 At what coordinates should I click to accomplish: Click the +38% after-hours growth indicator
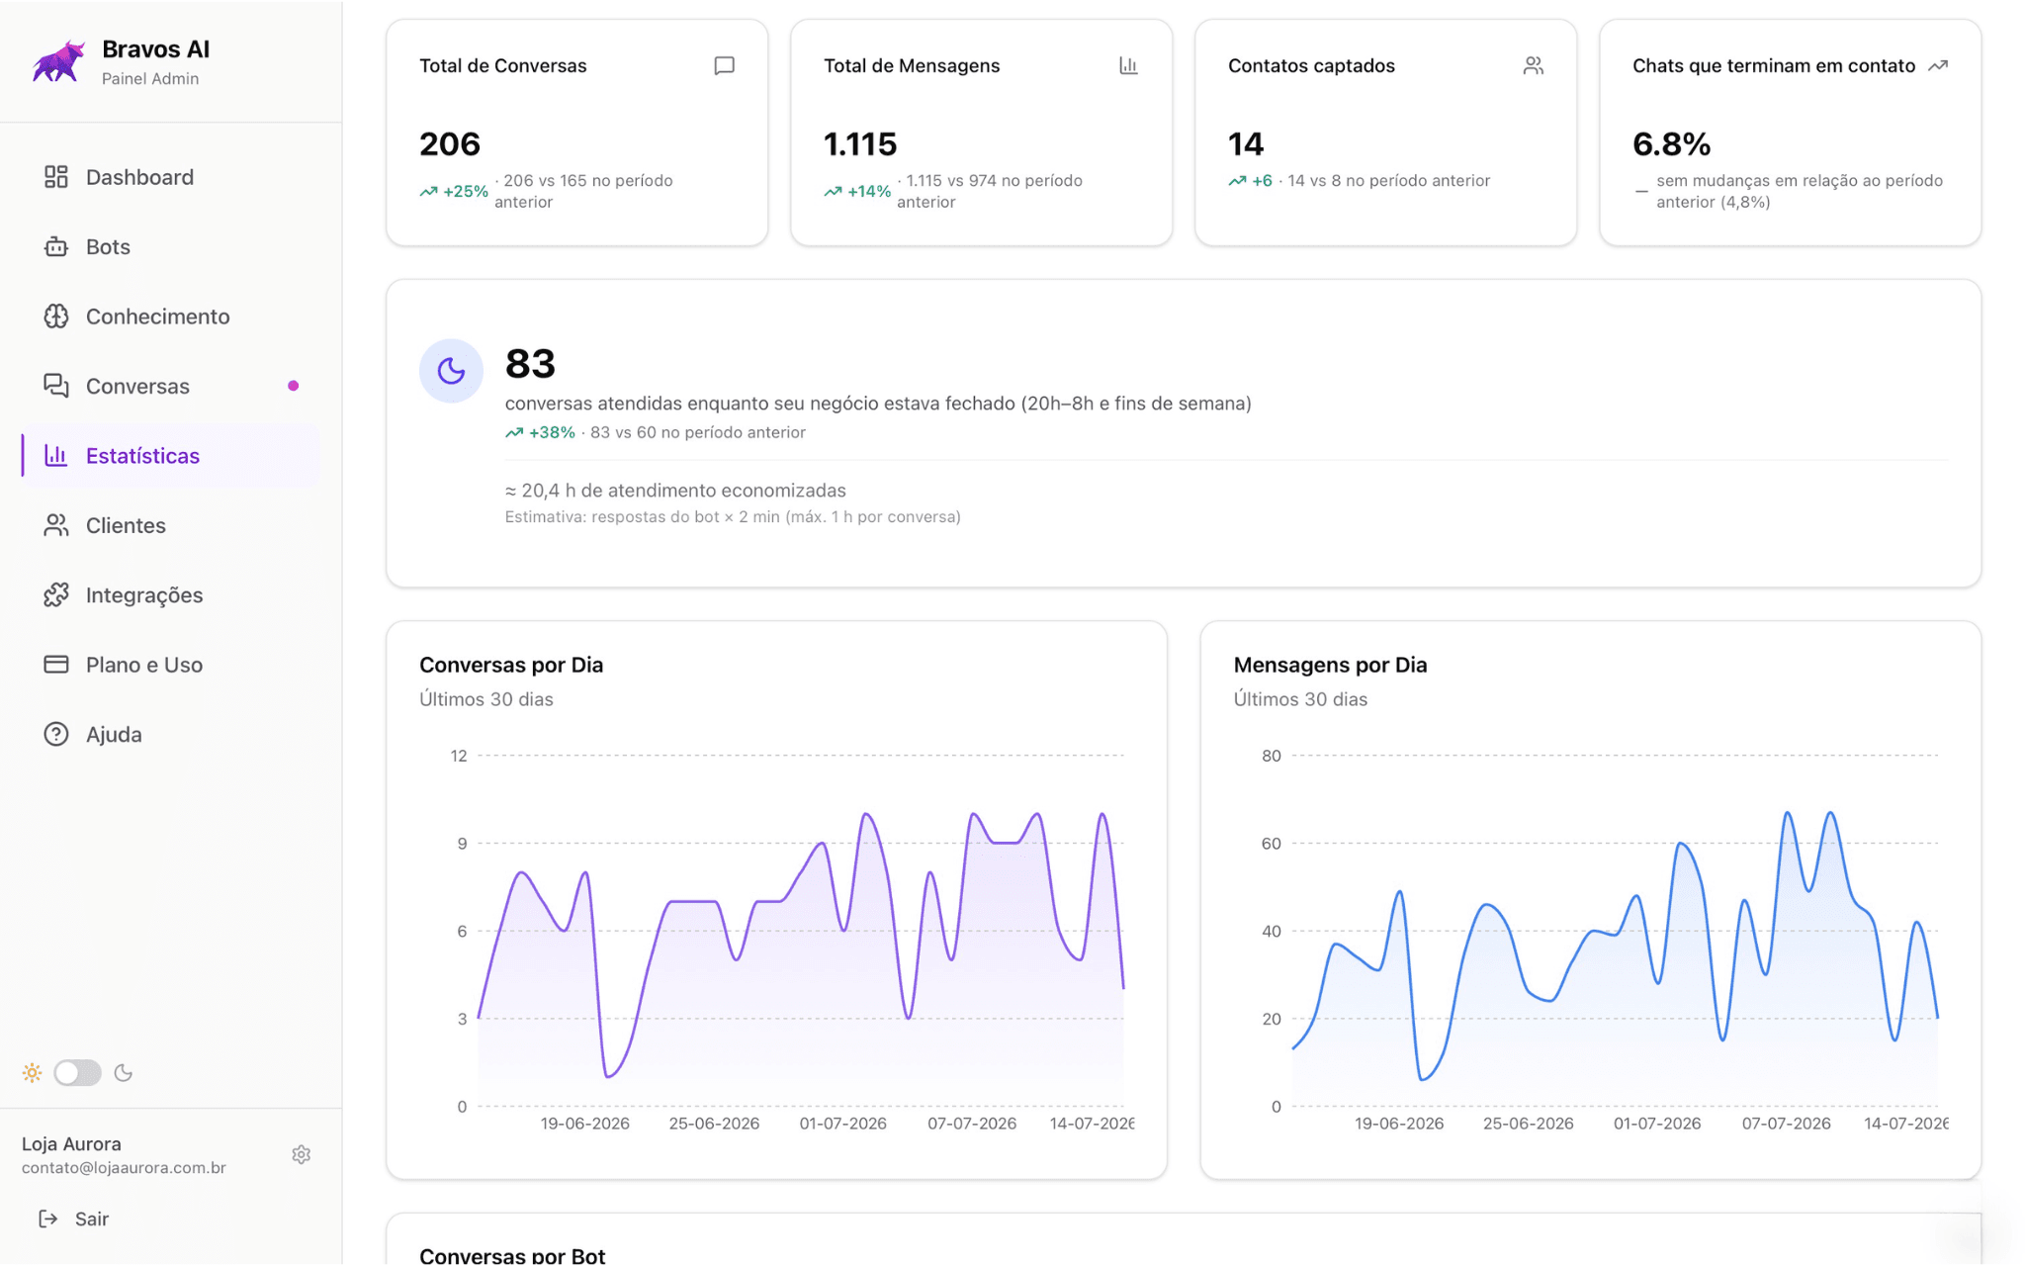pos(540,432)
